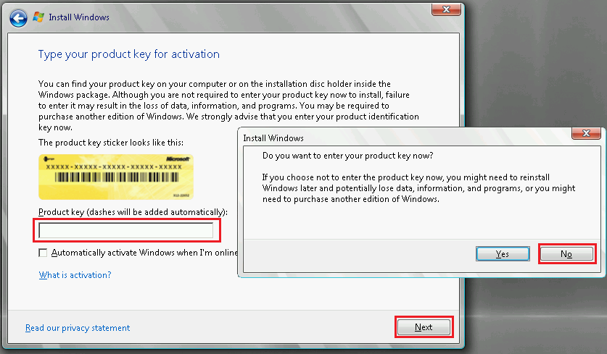The height and width of the screenshot is (354, 607).
Task: Choose Yes in the product key dialog
Action: pos(503,254)
